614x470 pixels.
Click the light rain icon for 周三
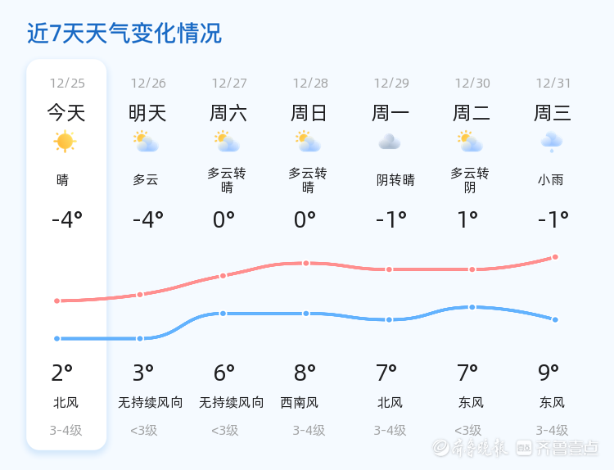pyautogui.click(x=552, y=142)
